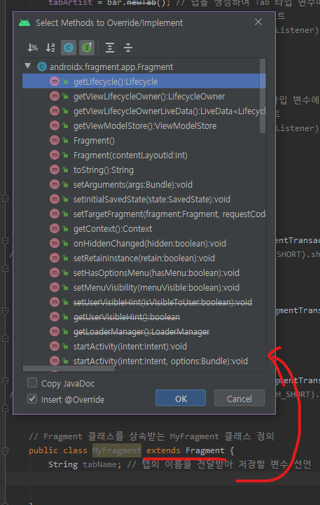
Task: Click method icon beside getViewModelStore
Action: click(x=55, y=125)
